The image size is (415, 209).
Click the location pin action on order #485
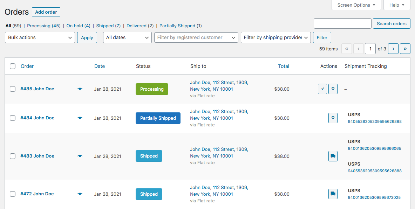click(x=333, y=89)
